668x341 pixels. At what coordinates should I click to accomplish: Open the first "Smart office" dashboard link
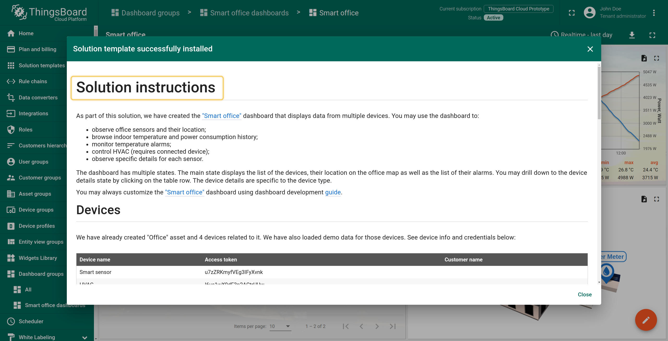[x=222, y=116]
